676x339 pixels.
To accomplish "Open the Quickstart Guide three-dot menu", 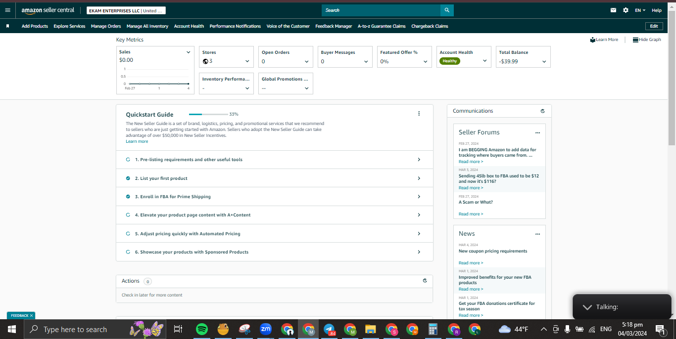I will pos(419,114).
